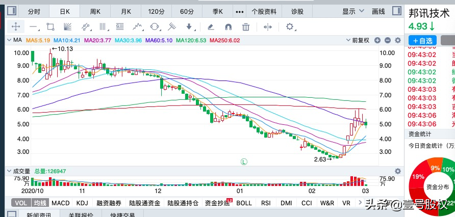The height and width of the screenshot is (217, 455).
Task: Click the chart settings gear beside 前复权
Action: 397,40
